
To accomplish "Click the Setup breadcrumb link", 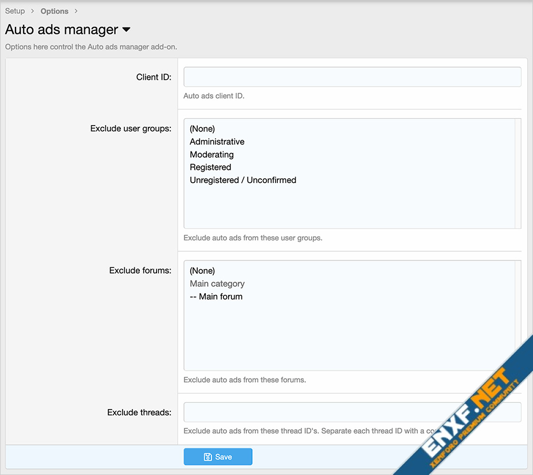I will click(15, 11).
